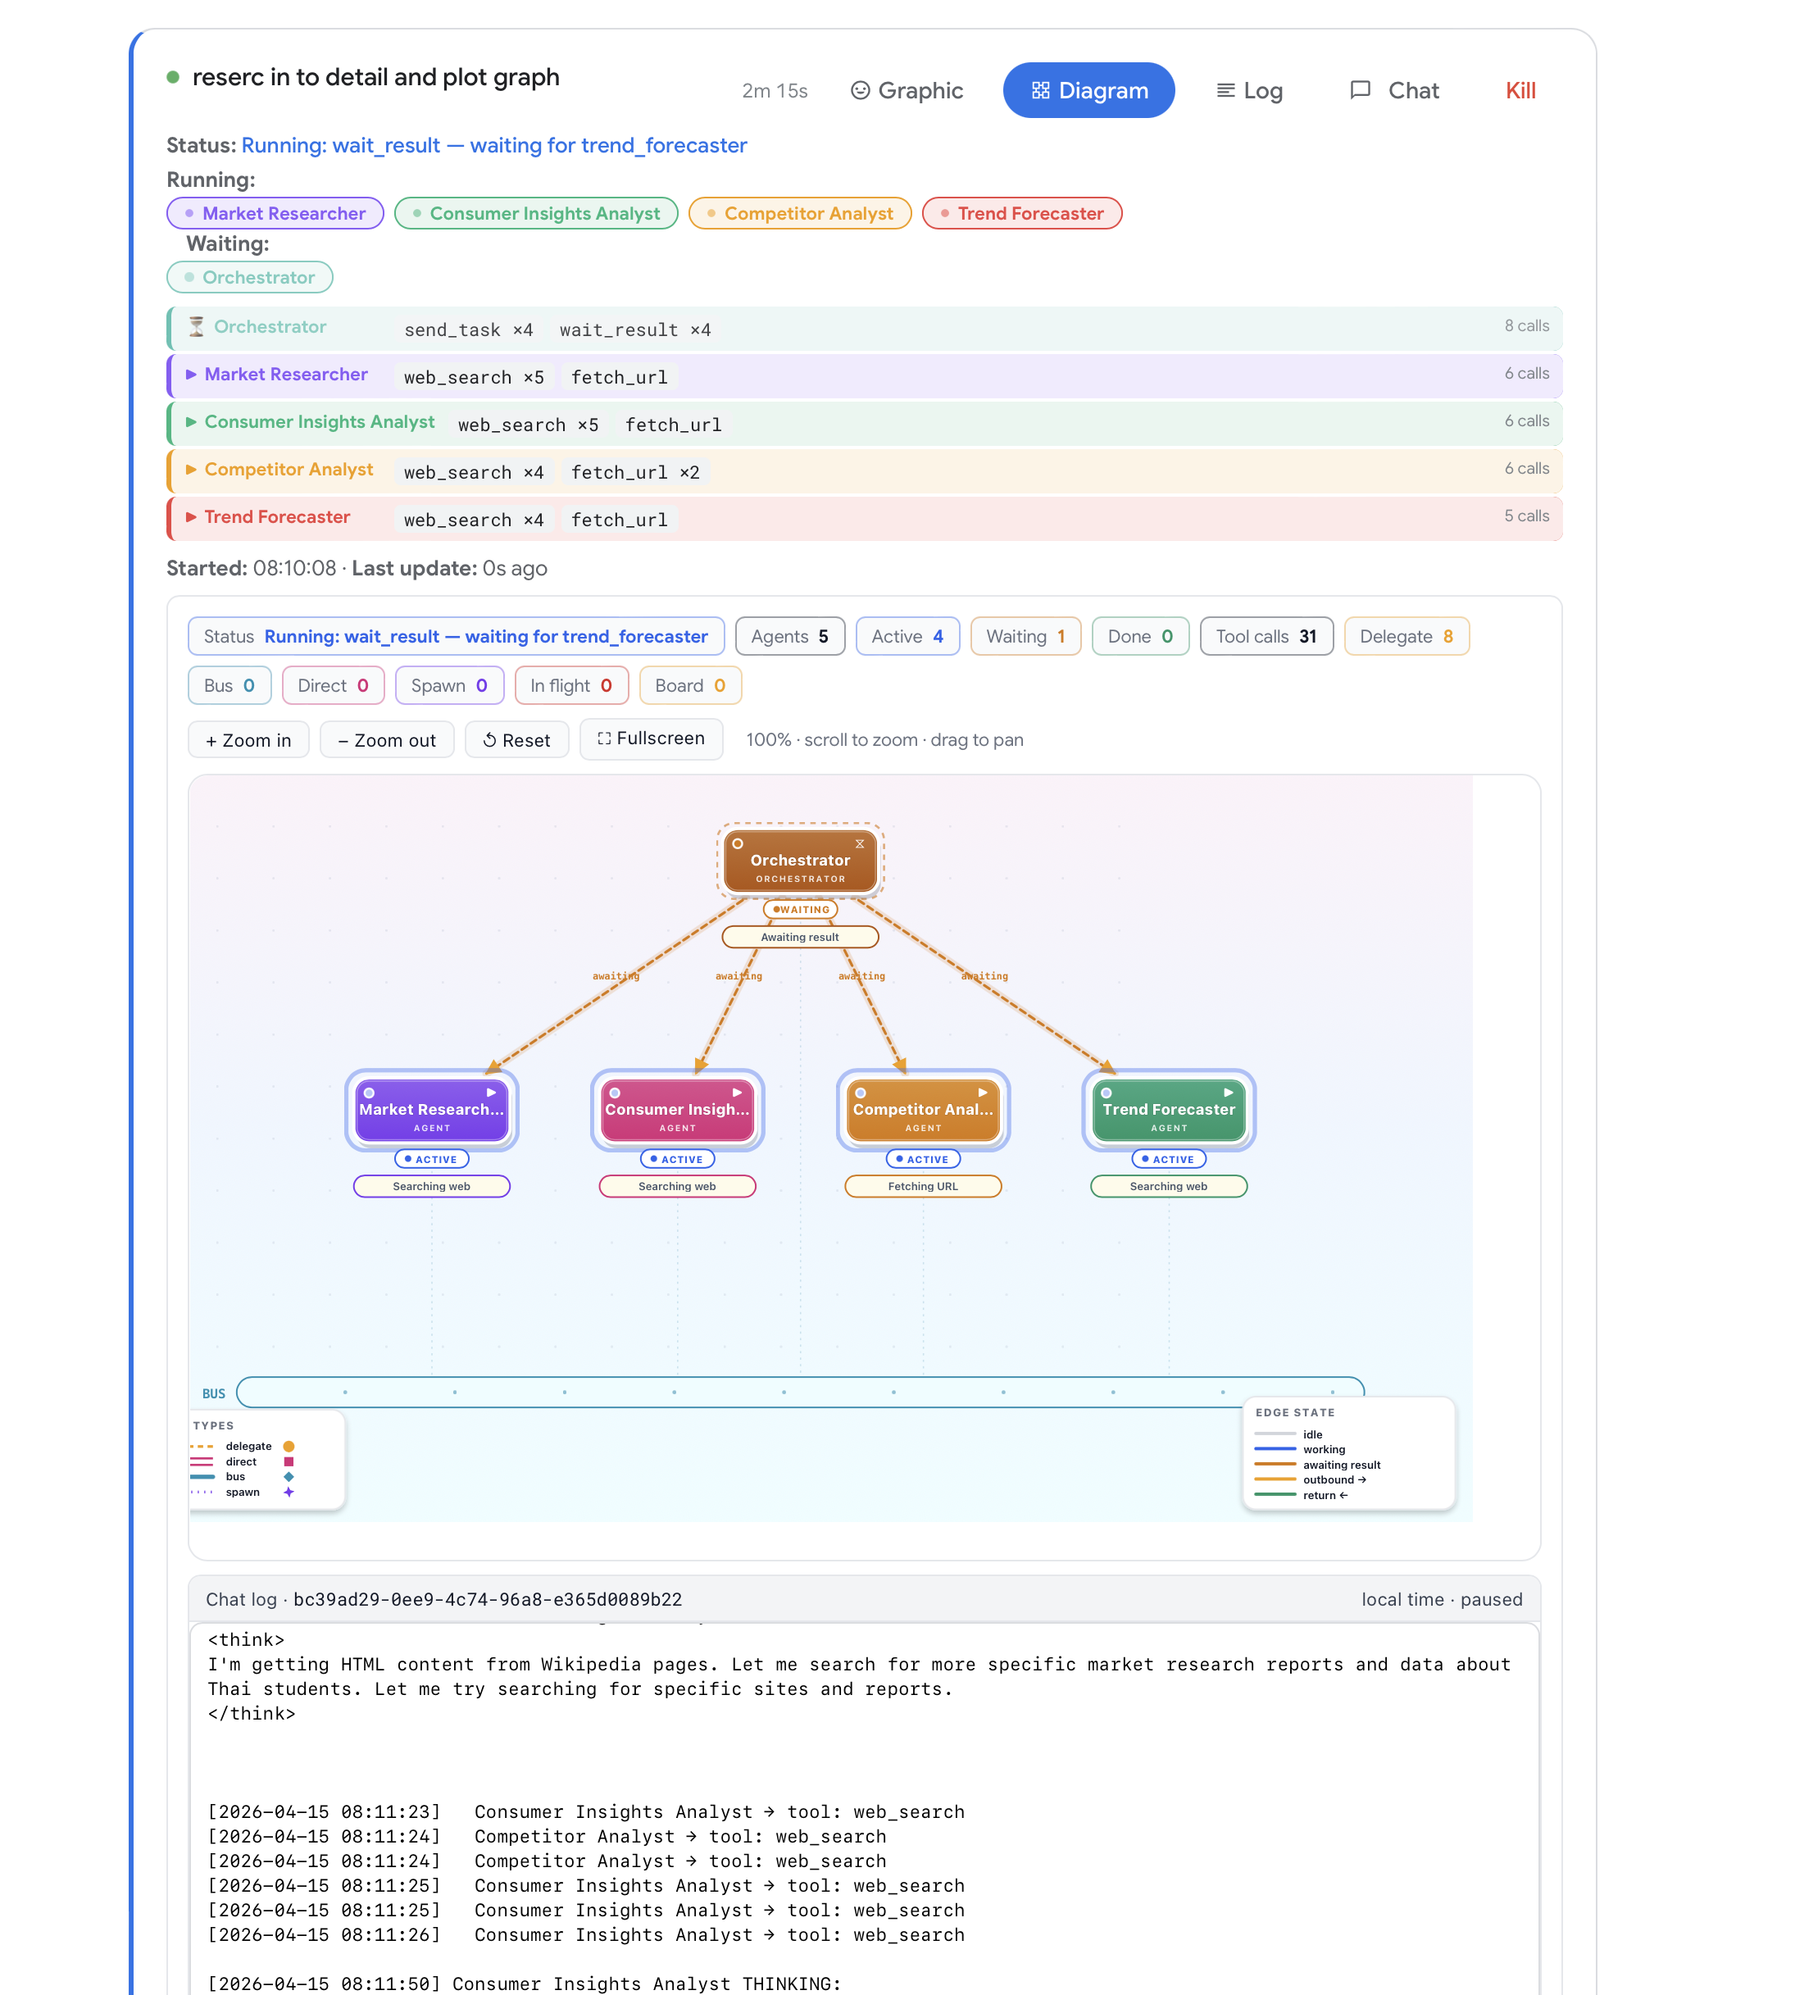Click ACTIVE badge under Trend Forecaster node

[x=1168, y=1160]
